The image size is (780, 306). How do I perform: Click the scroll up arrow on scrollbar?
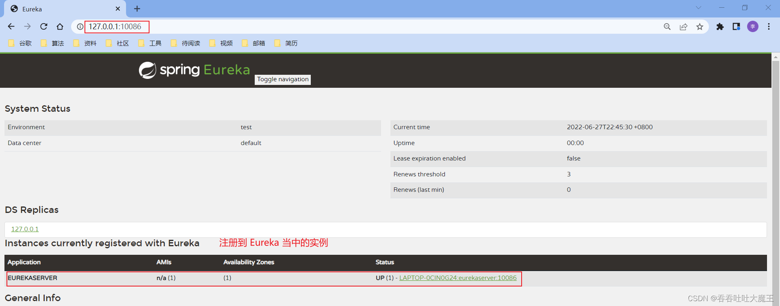[776, 57]
